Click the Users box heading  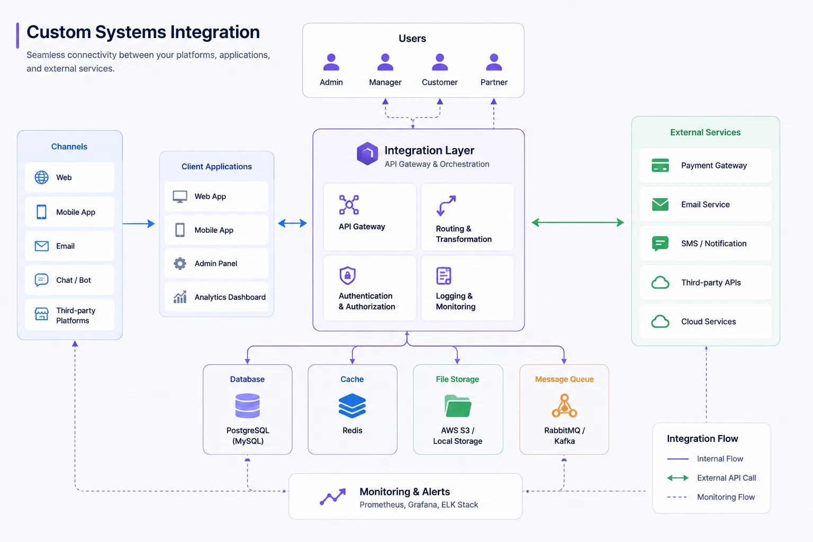pyautogui.click(x=412, y=39)
